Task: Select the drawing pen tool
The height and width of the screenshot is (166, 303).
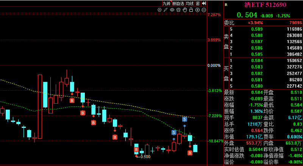Action: 166,10
